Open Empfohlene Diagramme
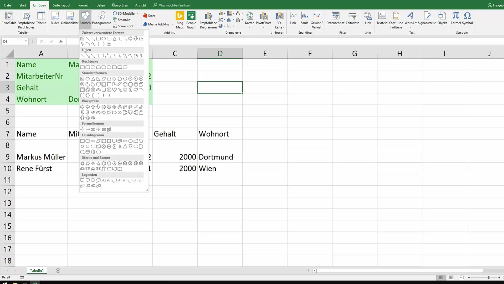Image resolution: width=504 pixels, height=284 pixels. point(208,20)
